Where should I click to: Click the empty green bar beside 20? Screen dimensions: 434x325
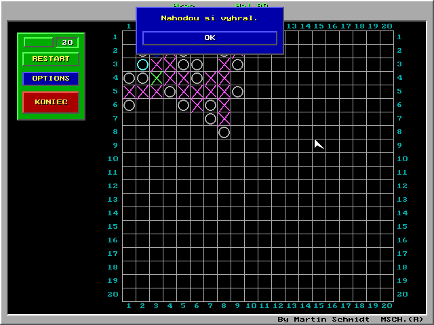[x=39, y=43]
